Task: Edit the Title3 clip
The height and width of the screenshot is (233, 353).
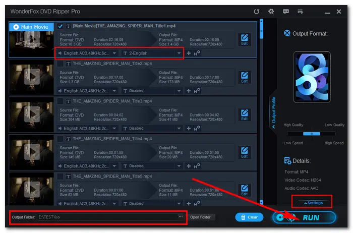Action: pyautogui.click(x=245, y=115)
